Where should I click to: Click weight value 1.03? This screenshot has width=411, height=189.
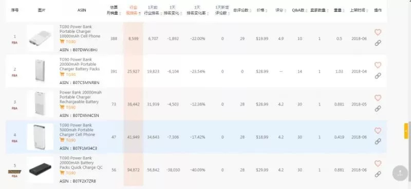click(x=339, y=71)
